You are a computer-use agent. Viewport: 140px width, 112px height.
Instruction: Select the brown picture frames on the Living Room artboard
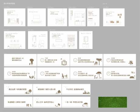click(120, 16)
